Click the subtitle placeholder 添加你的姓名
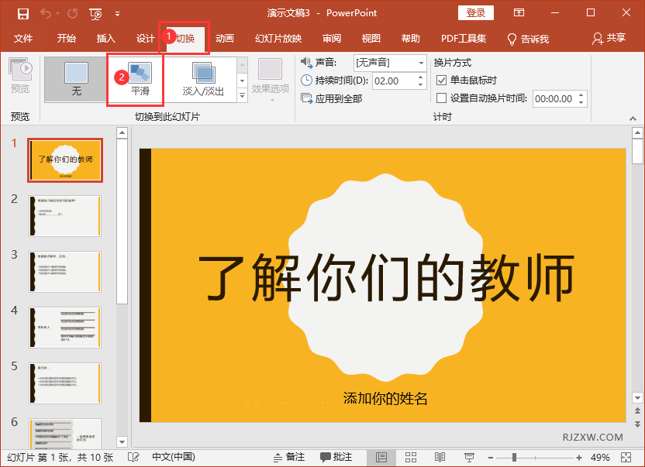The width and height of the screenshot is (645, 467). pos(385,398)
